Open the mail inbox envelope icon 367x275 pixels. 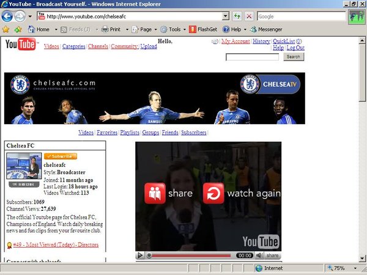pyautogui.click(x=215, y=42)
